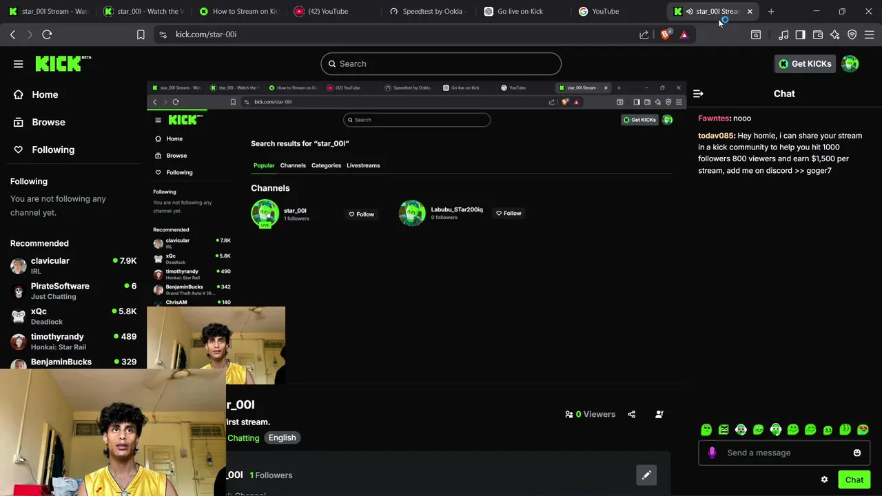The width and height of the screenshot is (882, 496).
Task: Open recommended channel PirateSoftware
Action: point(73,291)
